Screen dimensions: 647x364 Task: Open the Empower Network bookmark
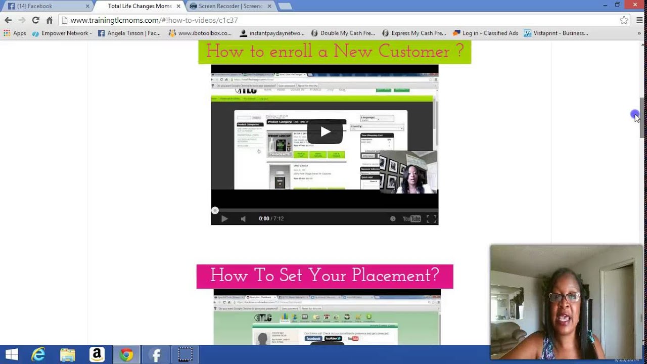[x=62, y=33]
